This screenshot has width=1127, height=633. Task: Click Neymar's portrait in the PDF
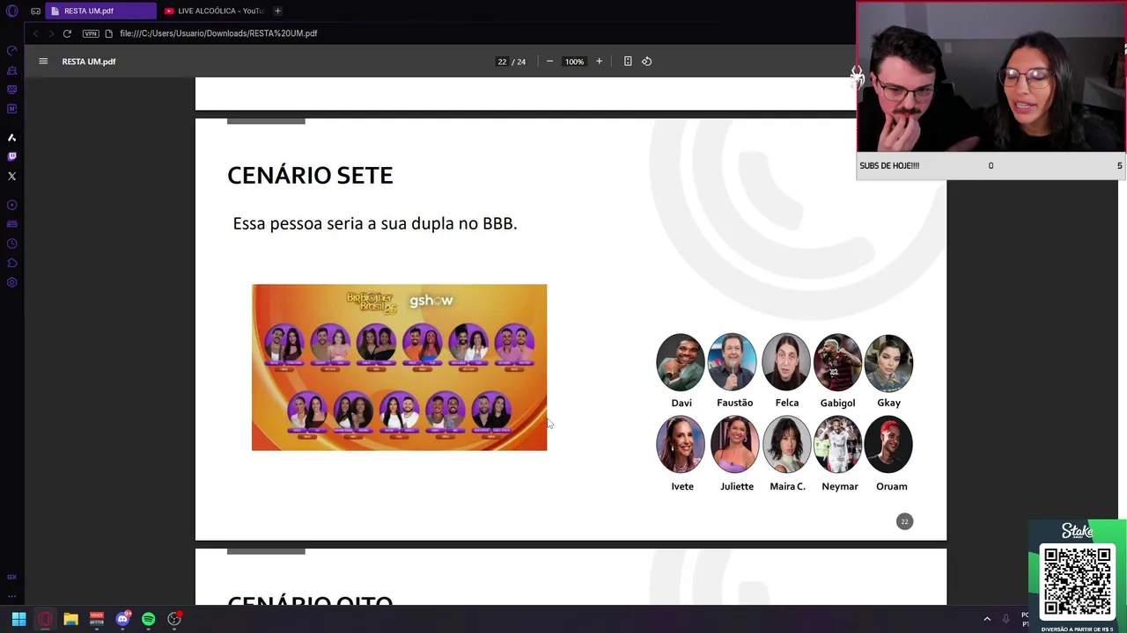coord(838,445)
